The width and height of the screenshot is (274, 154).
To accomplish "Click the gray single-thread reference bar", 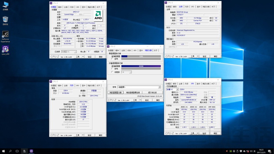I will [141, 59].
